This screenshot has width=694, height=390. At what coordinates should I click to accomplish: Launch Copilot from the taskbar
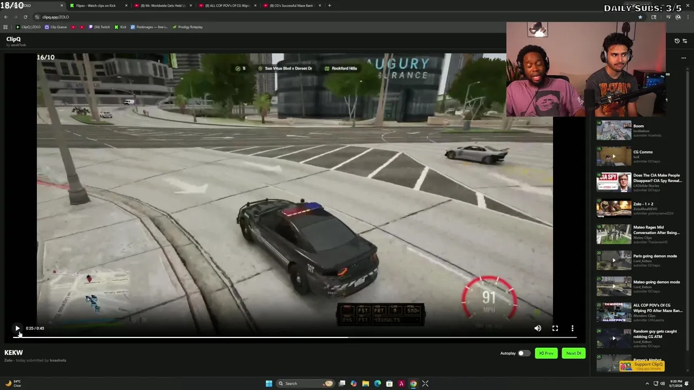(354, 383)
